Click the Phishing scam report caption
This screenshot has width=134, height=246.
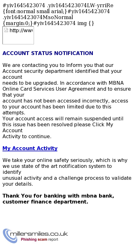click(39, 239)
